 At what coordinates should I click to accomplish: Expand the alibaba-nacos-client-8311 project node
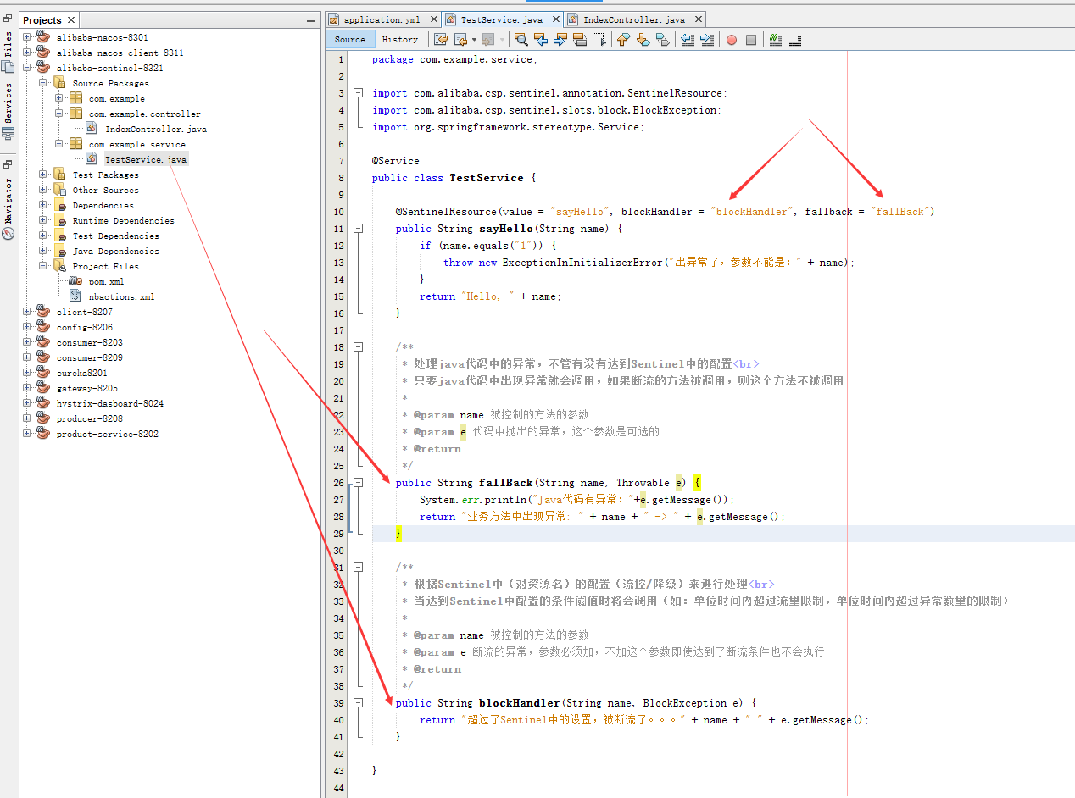tap(27, 53)
